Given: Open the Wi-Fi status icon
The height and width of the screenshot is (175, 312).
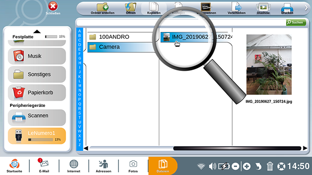Looking at the screenshot, I should point(201,166).
